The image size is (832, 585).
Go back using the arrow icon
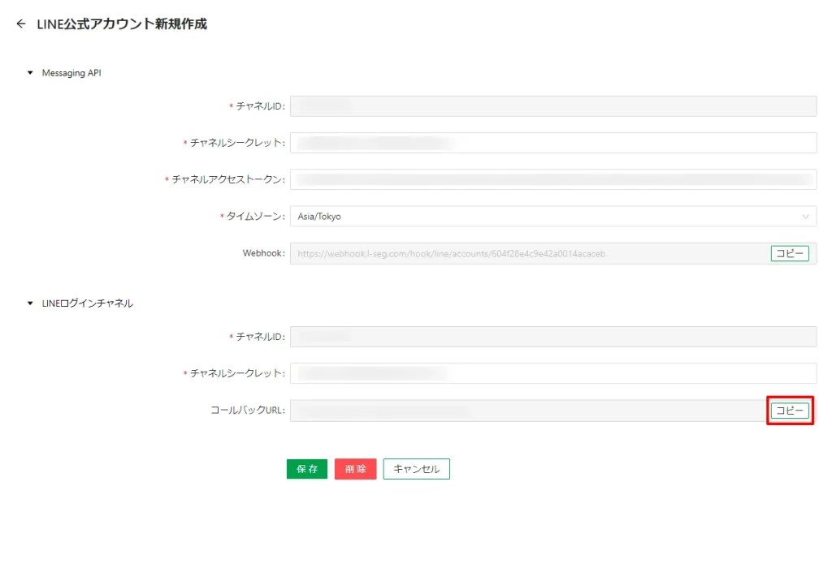[x=20, y=24]
